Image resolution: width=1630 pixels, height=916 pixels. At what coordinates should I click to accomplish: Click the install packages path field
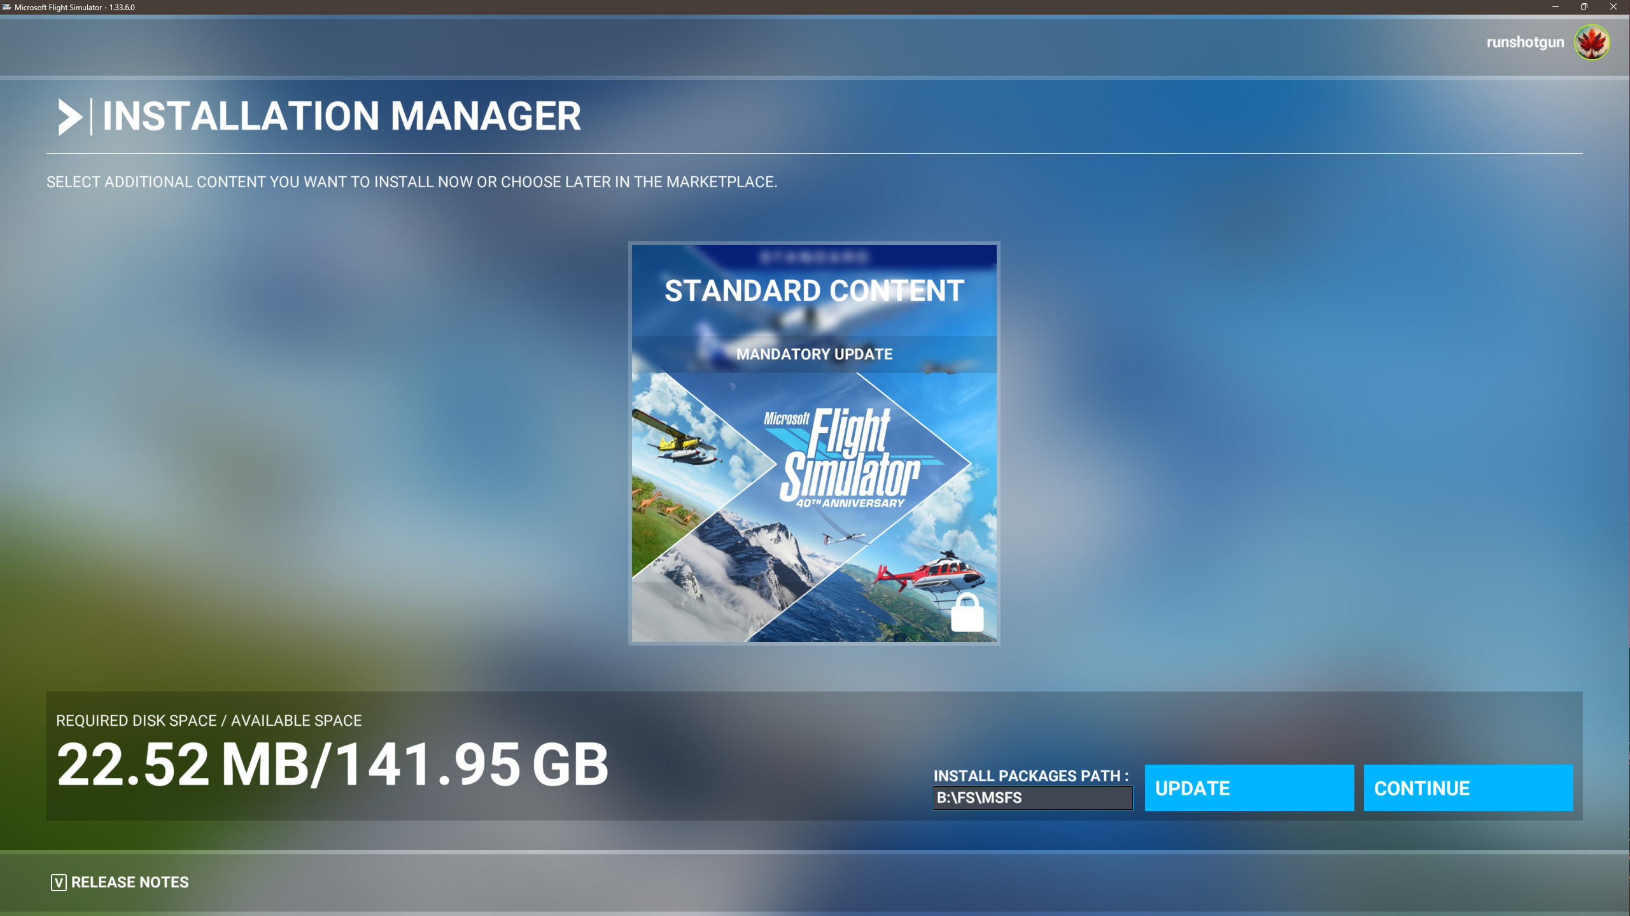[x=1032, y=798]
